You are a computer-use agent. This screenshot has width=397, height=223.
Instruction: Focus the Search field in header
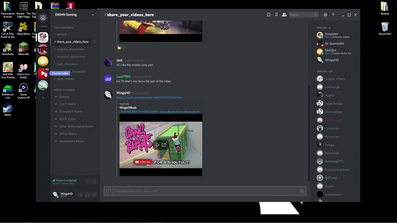click(304, 15)
